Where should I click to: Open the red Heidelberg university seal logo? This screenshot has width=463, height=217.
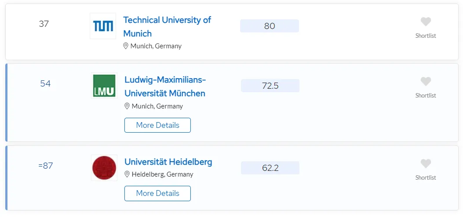coord(104,168)
